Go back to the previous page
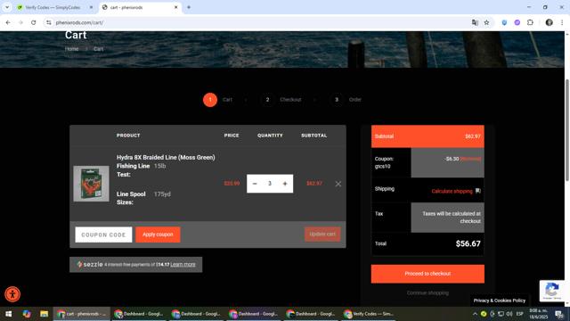Viewport: 570px width, 321px height. point(8,22)
